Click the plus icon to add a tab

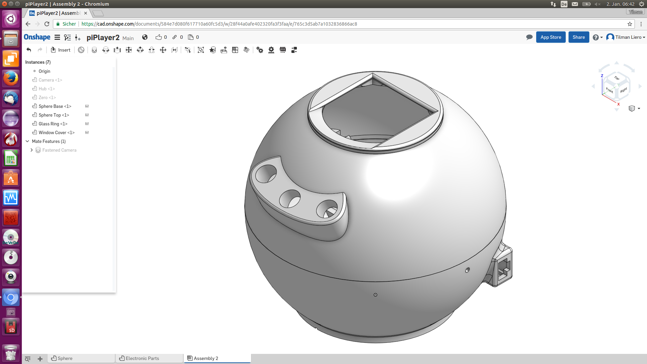pos(40,359)
